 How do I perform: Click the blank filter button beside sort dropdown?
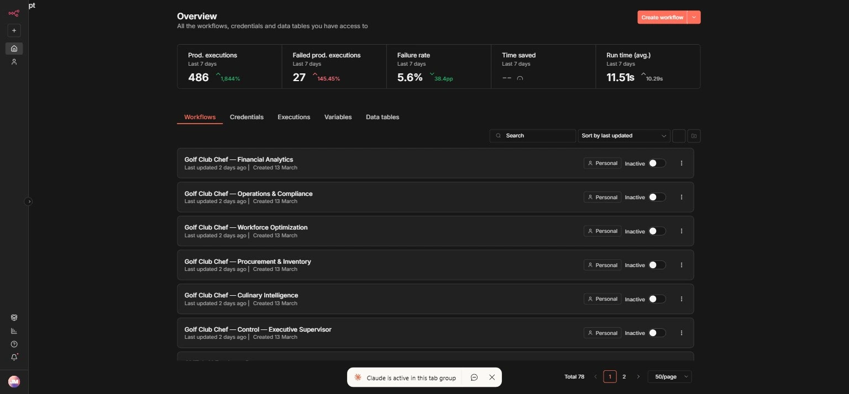pyautogui.click(x=679, y=136)
